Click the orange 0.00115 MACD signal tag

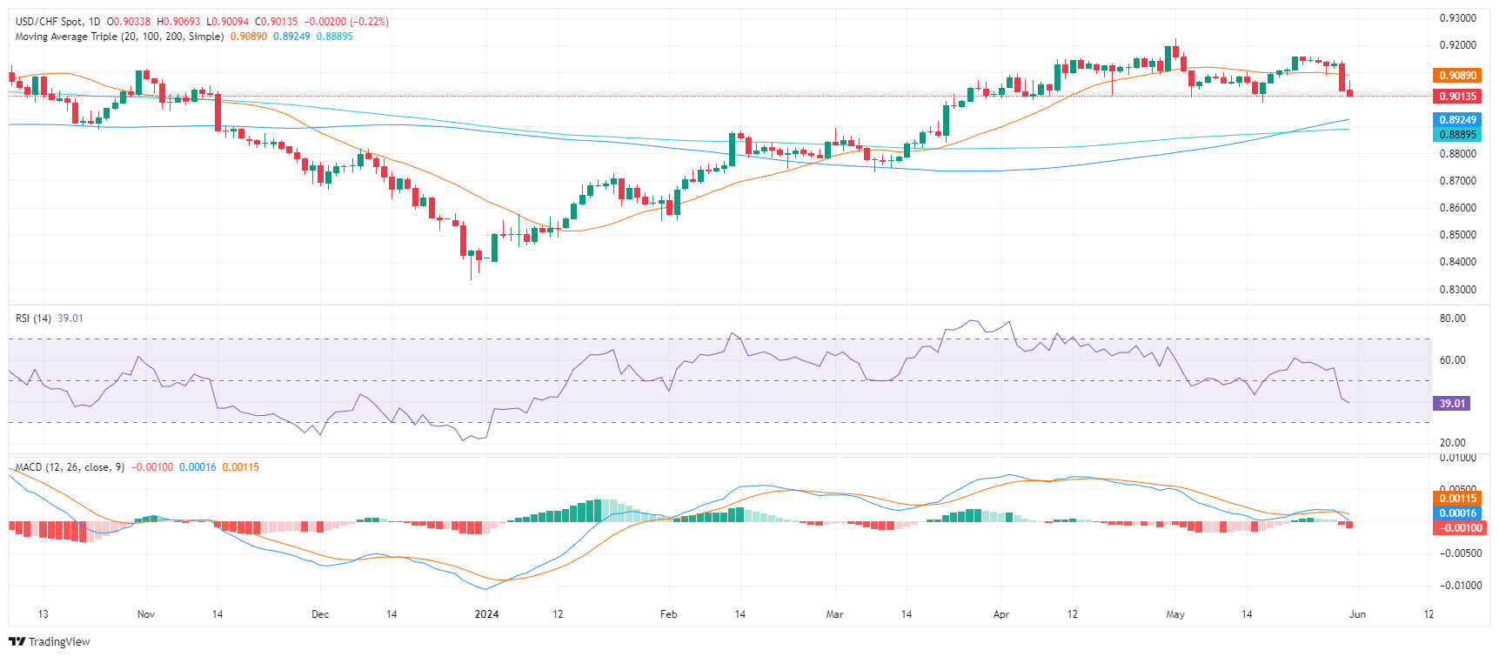pos(1456,499)
